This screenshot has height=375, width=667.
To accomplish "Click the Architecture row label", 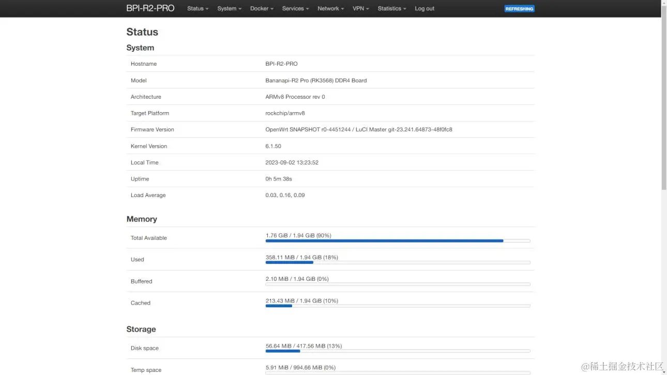I will (146, 97).
